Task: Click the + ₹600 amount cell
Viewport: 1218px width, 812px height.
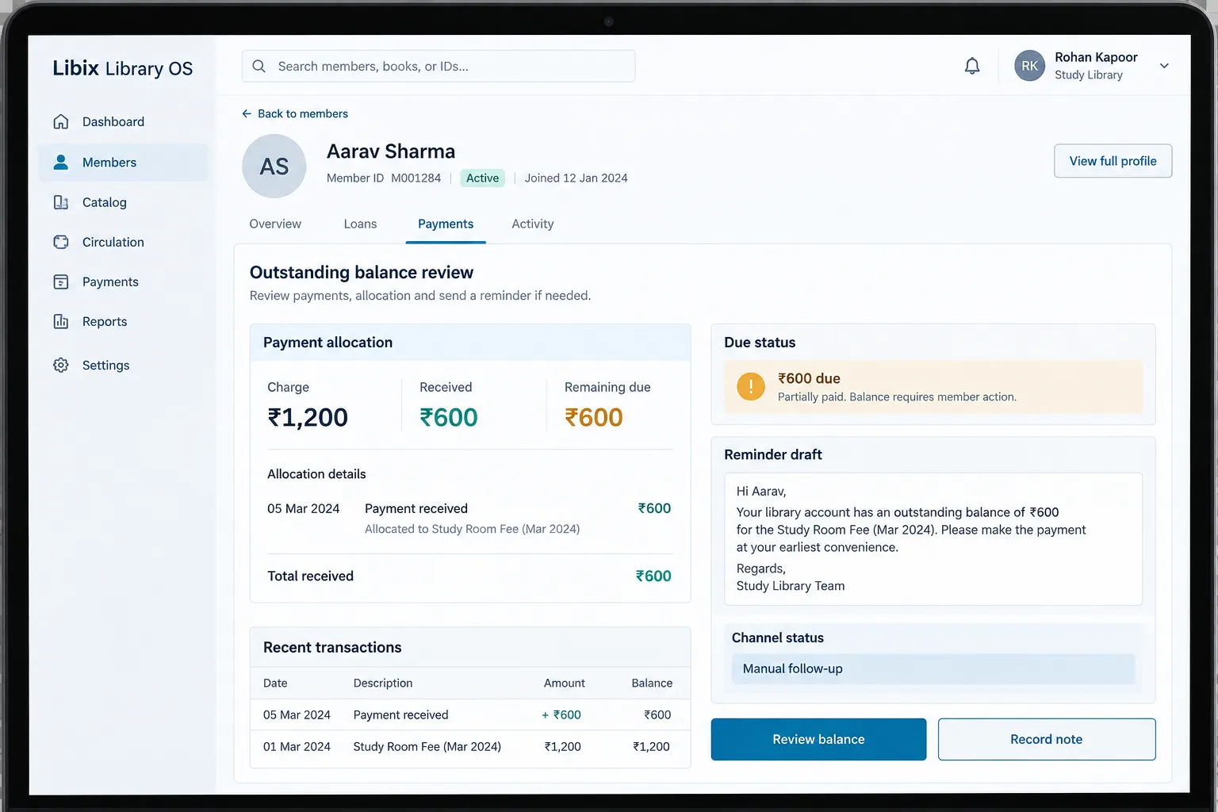Action: pos(561,714)
